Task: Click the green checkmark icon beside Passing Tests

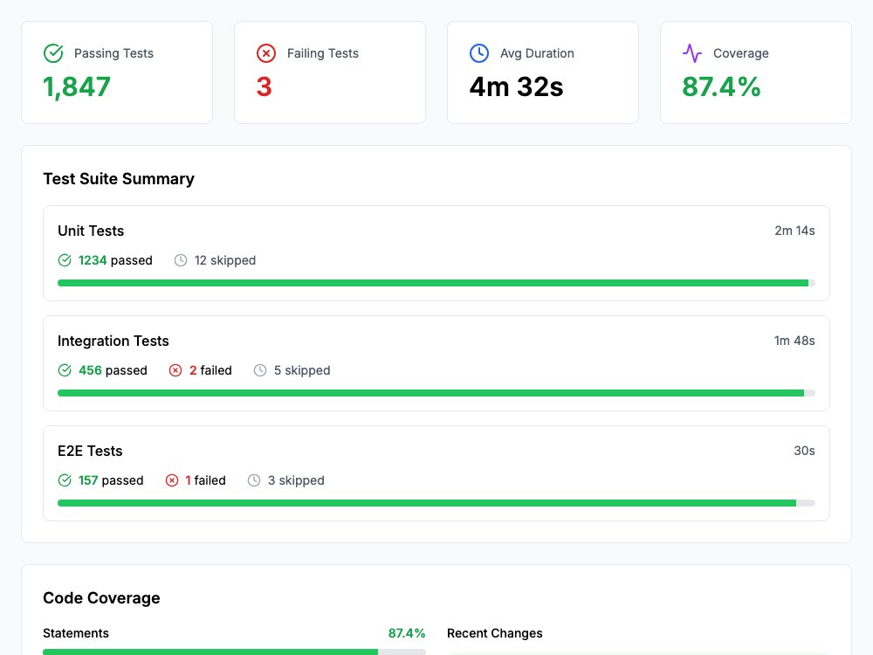Action: (x=53, y=53)
